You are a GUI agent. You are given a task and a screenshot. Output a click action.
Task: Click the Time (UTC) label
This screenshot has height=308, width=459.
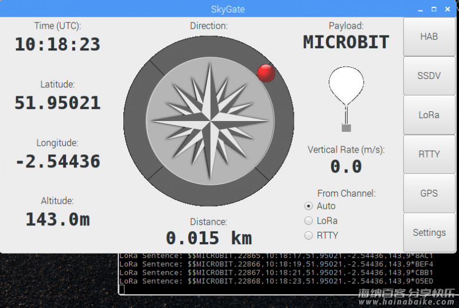[58, 26]
